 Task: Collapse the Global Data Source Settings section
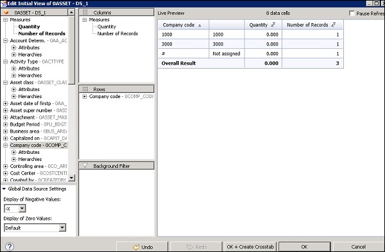click(4, 189)
